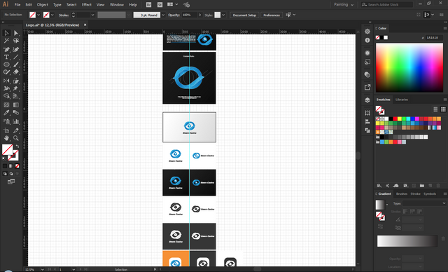Select the Eyedropper tool
This screenshot has height=272, width=448.
6,113
